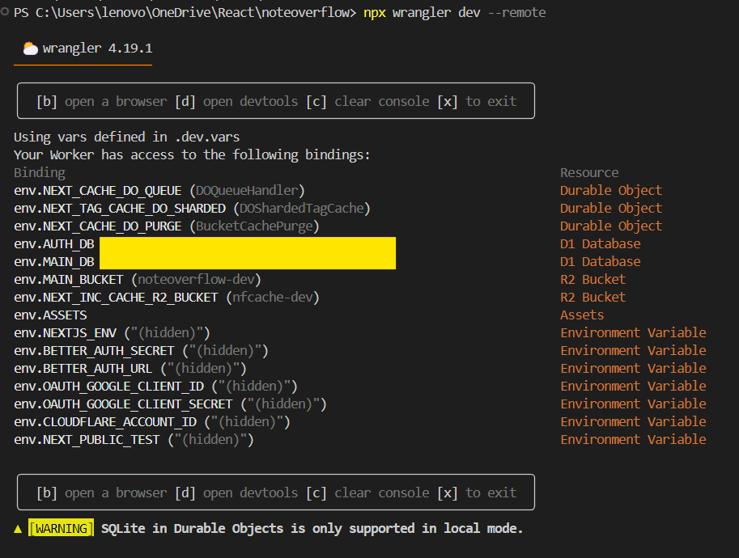Click 'Environment Variable' for NEXTJS_ENV row
The height and width of the screenshot is (558, 739).
tap(633, 333)
